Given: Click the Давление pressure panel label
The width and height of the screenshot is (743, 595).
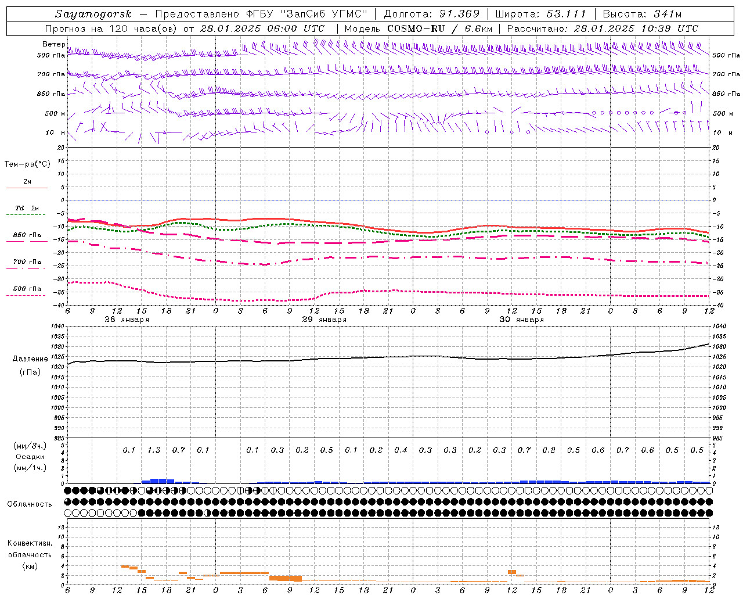Looking at the screenshot, I should 30,359.
